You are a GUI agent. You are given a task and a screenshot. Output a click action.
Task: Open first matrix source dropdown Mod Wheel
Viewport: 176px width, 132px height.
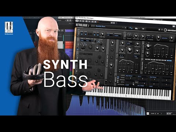coord(131,76)
